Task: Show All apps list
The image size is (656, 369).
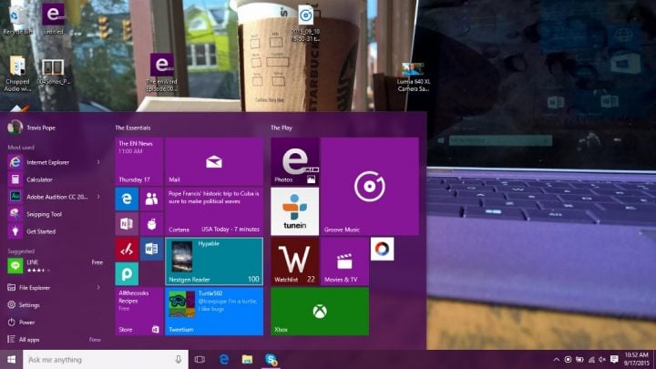Action: coord(29,339)
